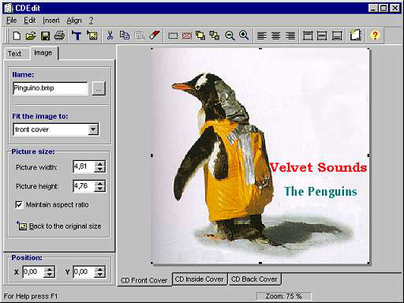
Task: Click the bottom-center image resize handle
Action: click(x=260, y=263)
